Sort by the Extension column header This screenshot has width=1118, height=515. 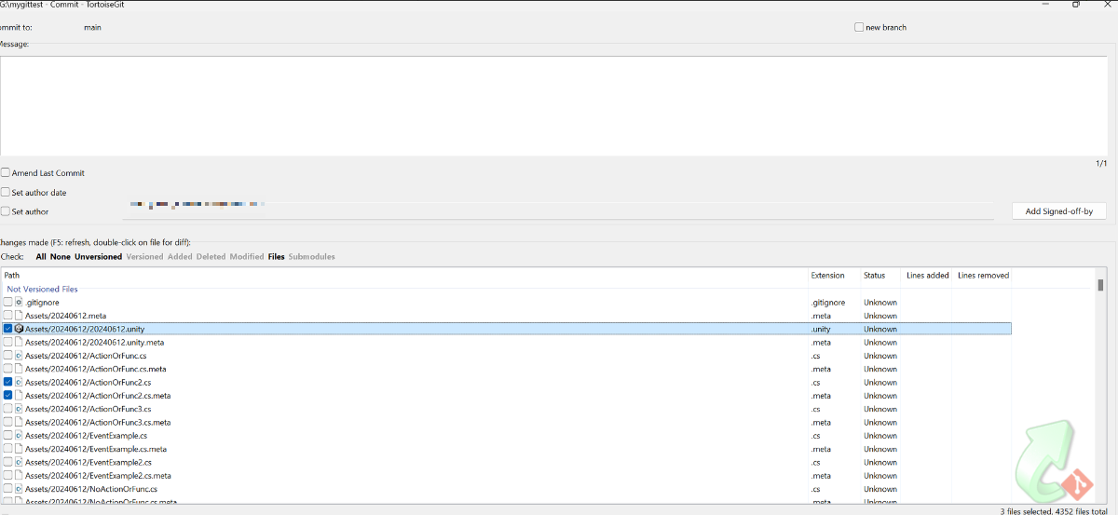click(x=835, y=276)
